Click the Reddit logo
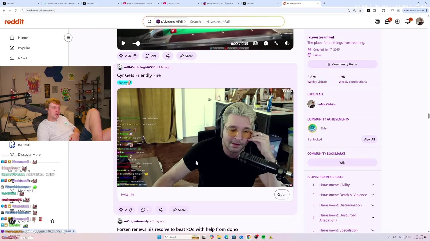 click(x=14, y=22)
